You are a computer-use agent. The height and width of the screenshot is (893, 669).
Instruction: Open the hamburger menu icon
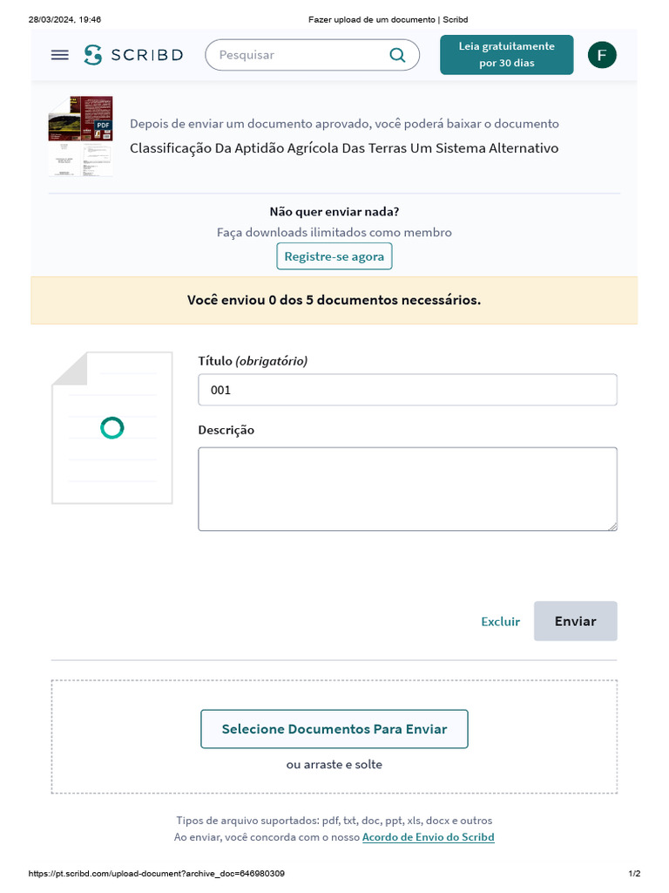tap(59, 55)
